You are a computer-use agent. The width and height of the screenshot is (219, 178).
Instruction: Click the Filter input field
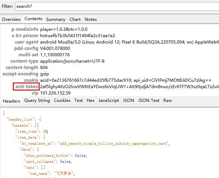[x=116, y=6]
